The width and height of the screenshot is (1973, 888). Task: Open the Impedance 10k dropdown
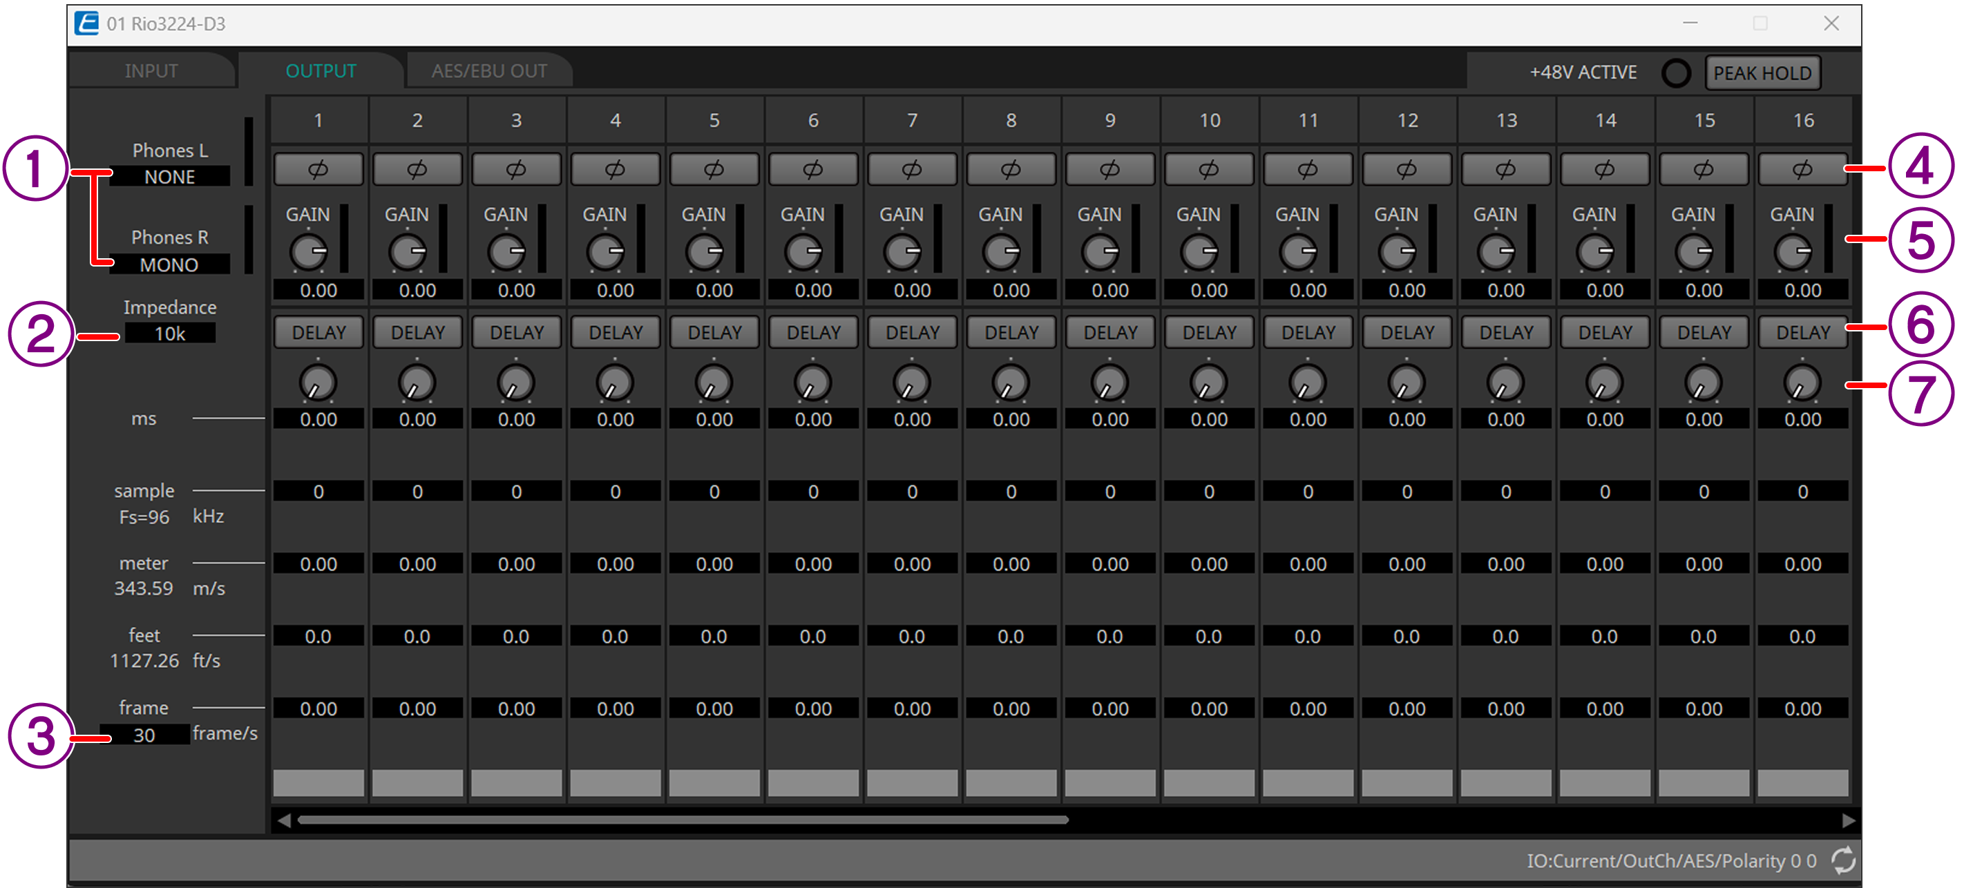[x=169, y=334]
